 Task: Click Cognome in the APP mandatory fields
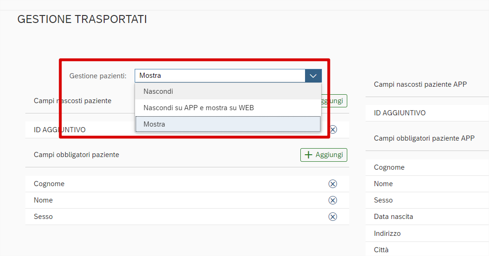tap(389, 167)
